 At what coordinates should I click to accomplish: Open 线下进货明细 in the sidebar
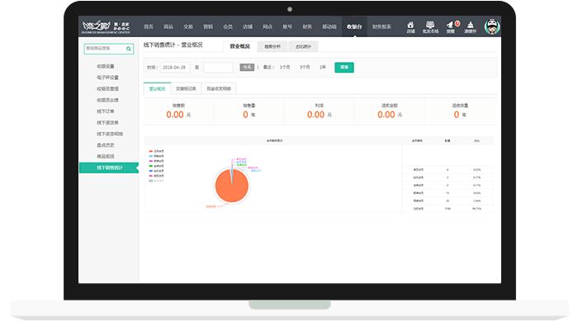click(110, 134)
